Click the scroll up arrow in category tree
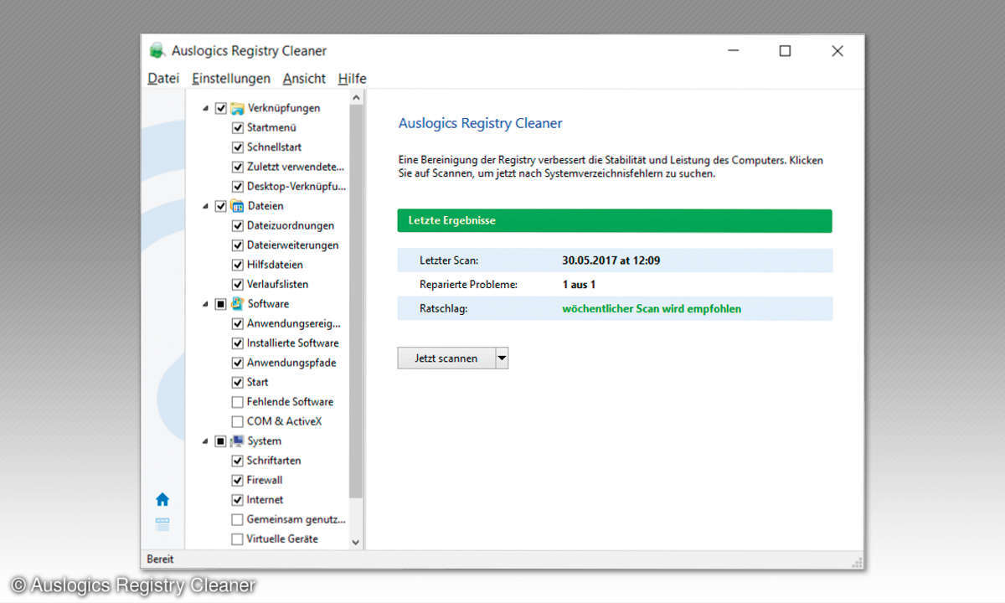Image resolution: width=1005 pixels, height=603 pixels. point(356,98)
